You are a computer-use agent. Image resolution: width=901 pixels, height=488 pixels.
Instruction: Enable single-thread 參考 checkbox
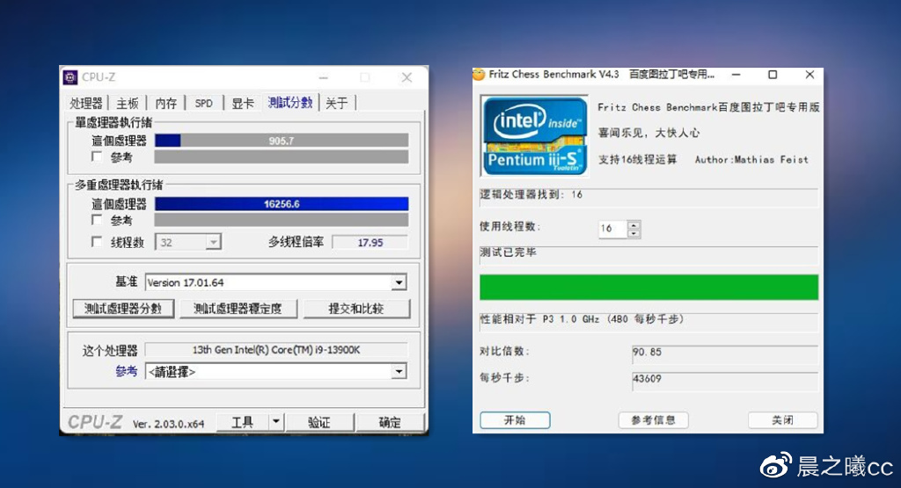pos(97,157)
